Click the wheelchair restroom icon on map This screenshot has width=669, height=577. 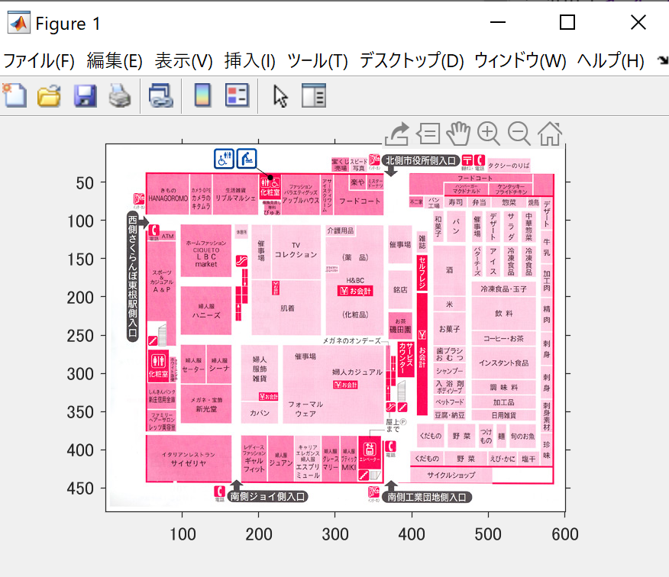click(x=224, y=159)
